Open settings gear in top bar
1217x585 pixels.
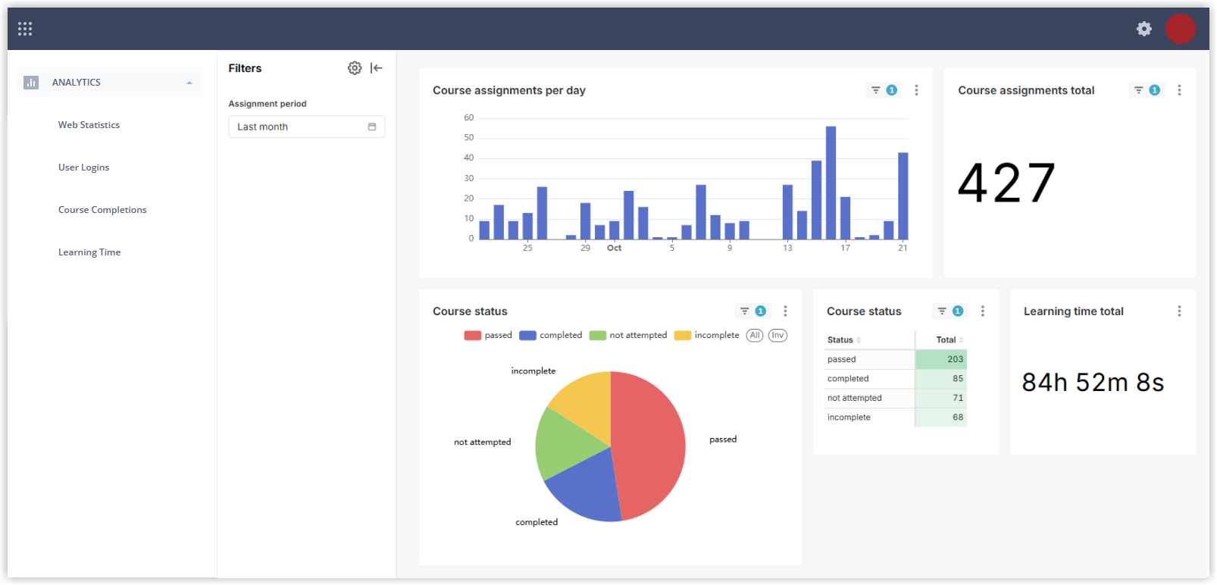click(1143, 29)
